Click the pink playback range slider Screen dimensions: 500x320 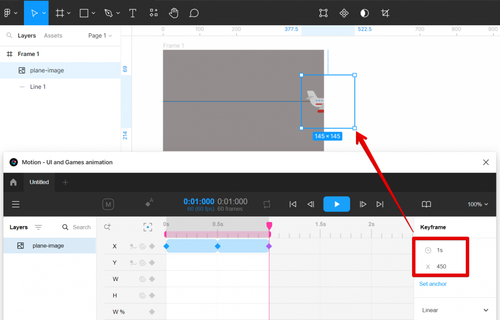coord(217,233)
